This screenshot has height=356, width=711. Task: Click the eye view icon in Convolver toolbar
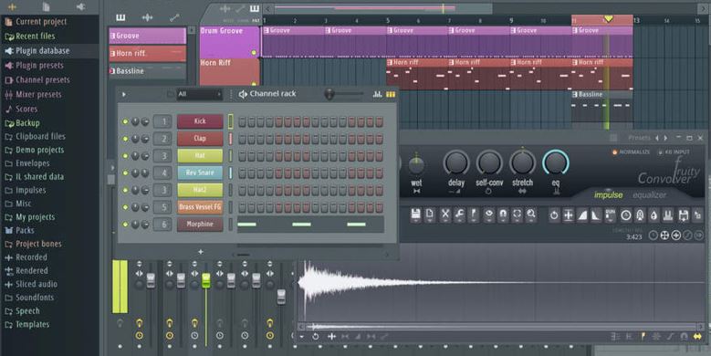pyautogui.click(x=489, y=215)
